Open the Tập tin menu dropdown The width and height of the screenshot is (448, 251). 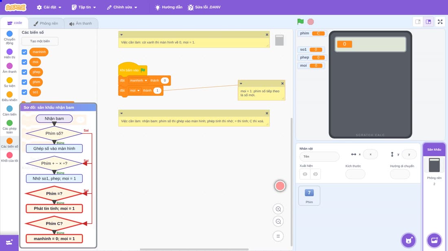click(84, 7)
